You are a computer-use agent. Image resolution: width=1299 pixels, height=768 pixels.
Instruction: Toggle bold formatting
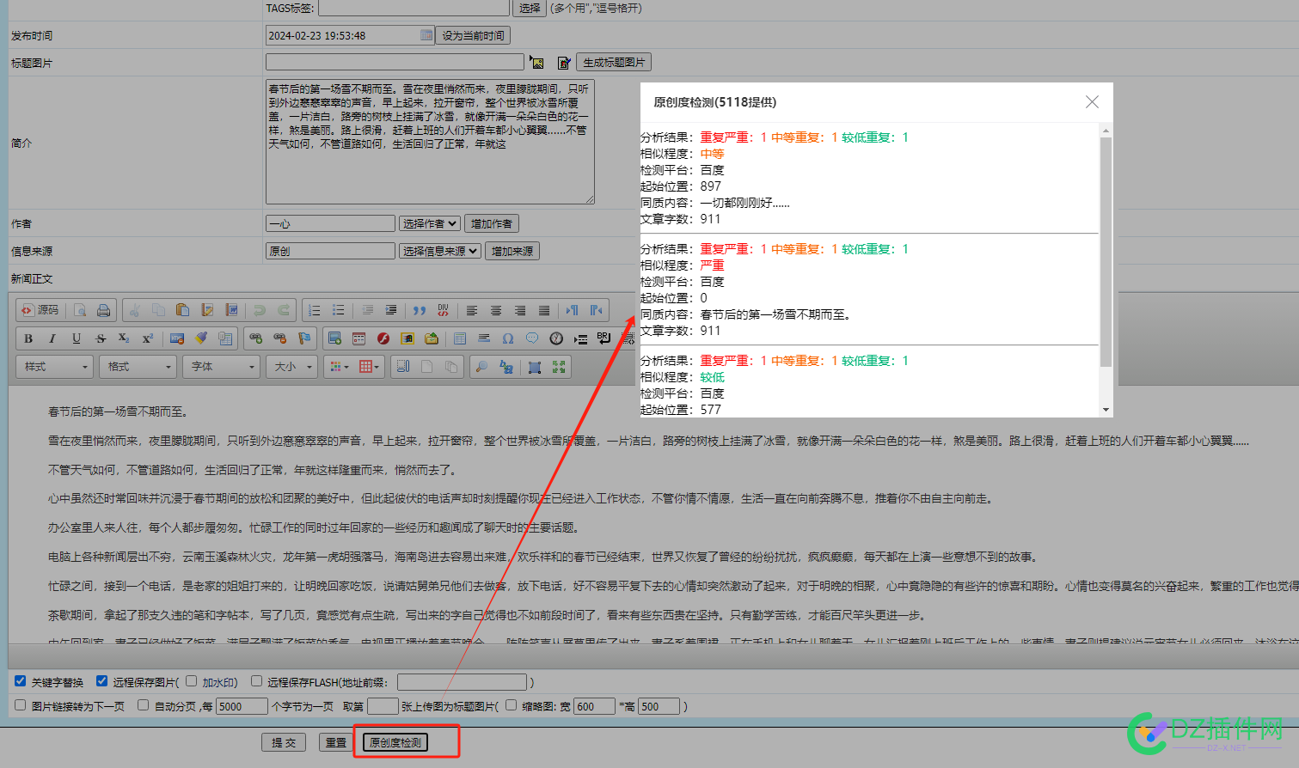click(28, 338)
